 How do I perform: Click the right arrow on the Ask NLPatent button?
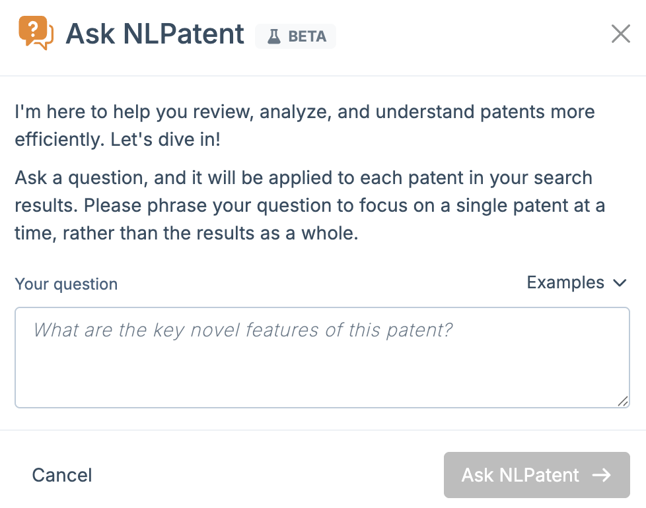click(601, 475)
